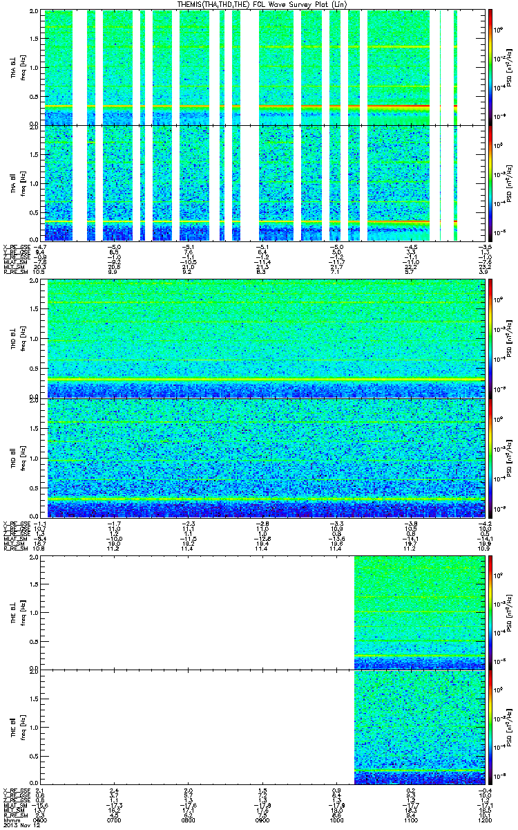The image size is (518, 830).
Task: Click the 1.0 frequency tick on THD B-perpendicular
Action: [x=35, y=340]
